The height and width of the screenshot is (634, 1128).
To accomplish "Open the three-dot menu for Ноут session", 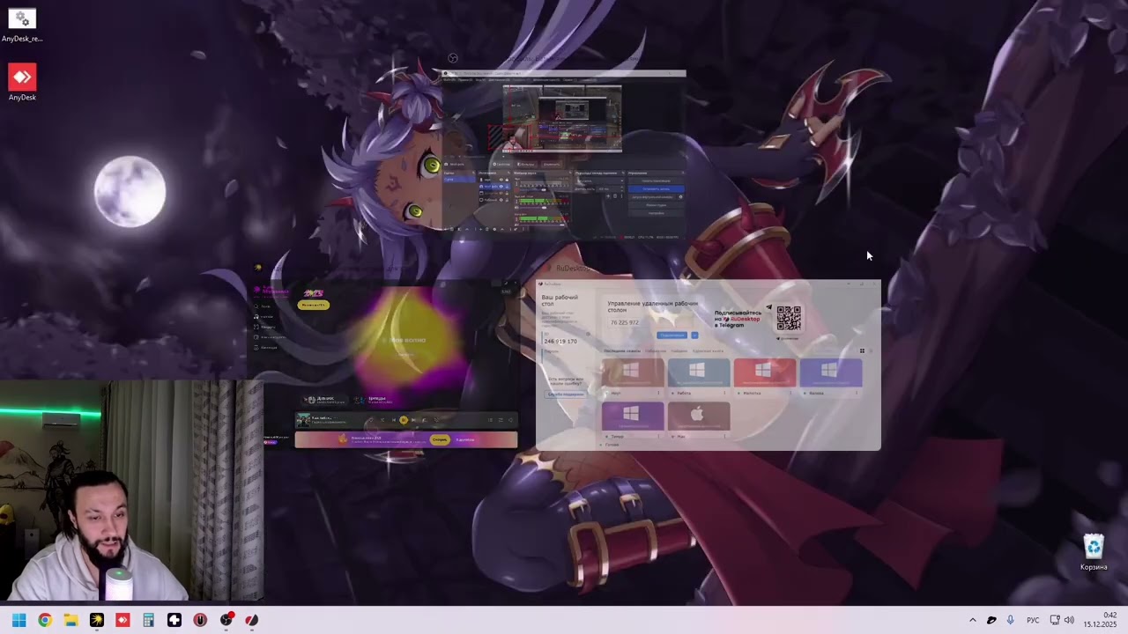I will click(x=660, y=393).
